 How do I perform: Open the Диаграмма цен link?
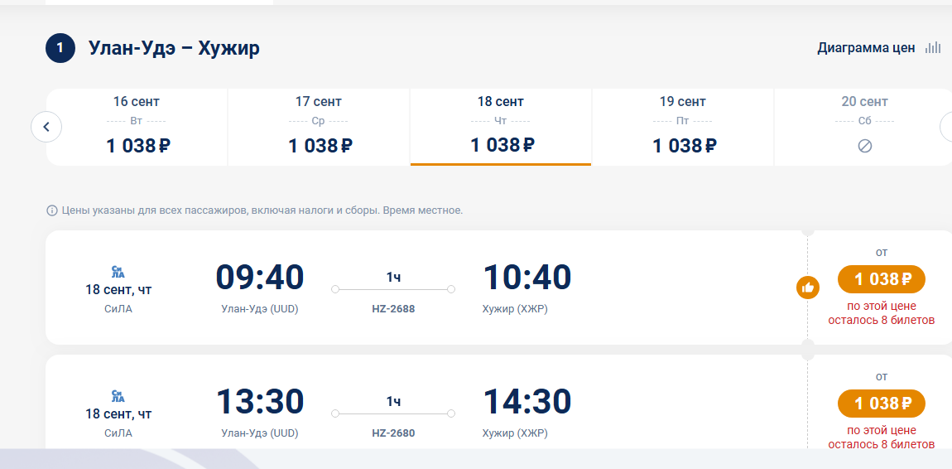tap(866, 48)
